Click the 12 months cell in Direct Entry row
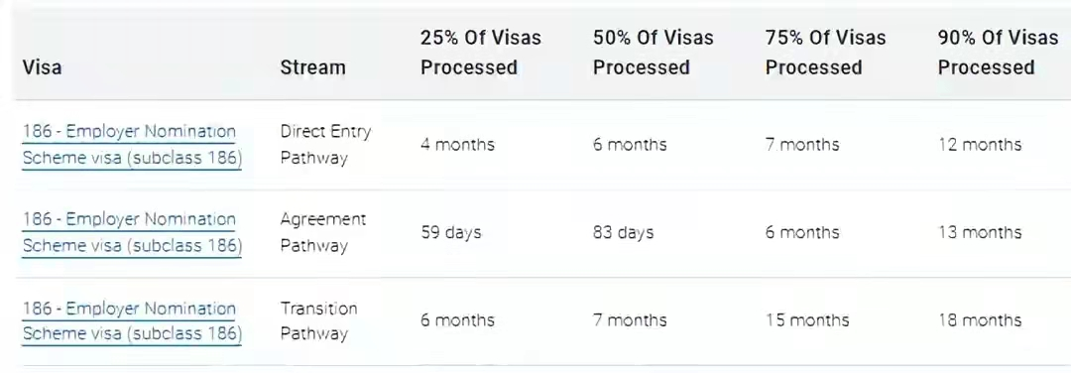This screenshot has height=373, width=1071. 980,145
